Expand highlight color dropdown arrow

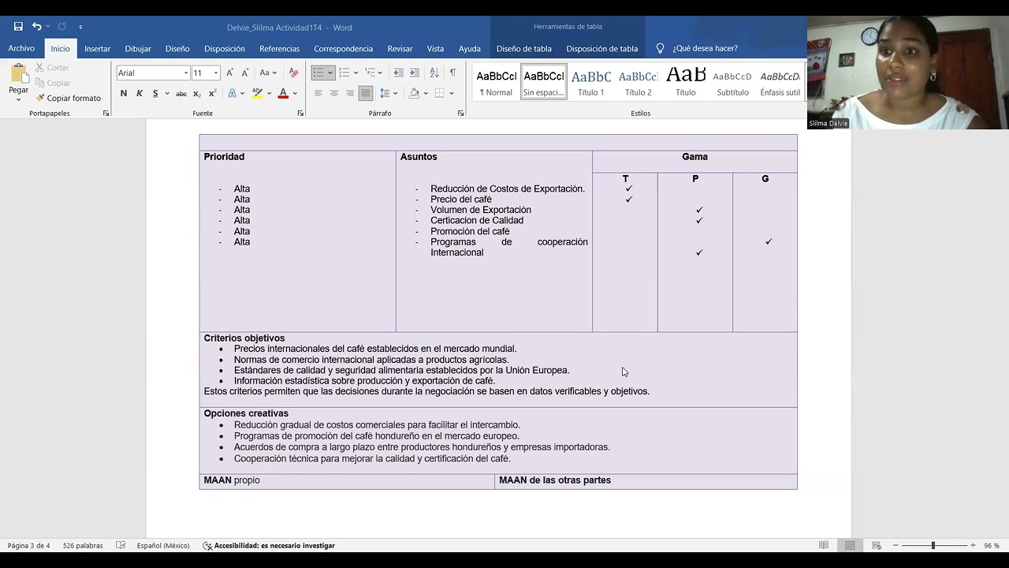coord(268,93)
